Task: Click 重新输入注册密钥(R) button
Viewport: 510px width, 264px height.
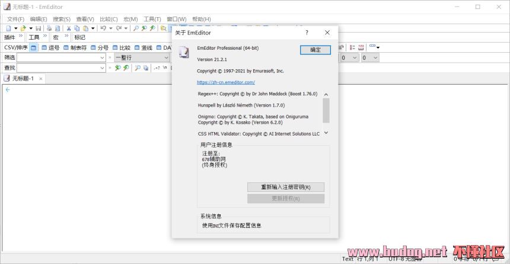Action: (286, 187)
